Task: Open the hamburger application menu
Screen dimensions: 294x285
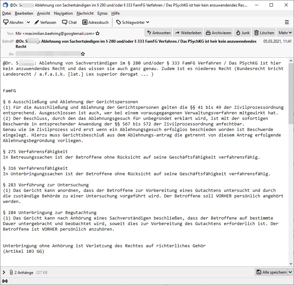Action: coord(287,22)
